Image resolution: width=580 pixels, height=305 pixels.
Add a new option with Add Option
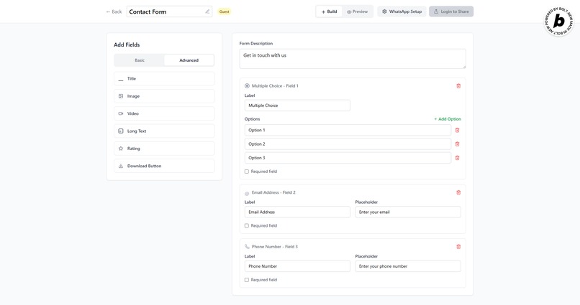pos(448,119)
